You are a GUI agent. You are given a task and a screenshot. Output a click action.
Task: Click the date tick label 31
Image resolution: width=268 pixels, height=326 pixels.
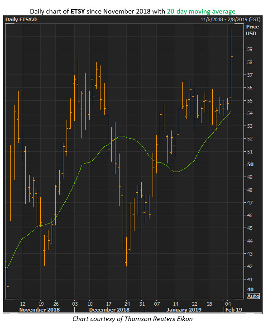click(142, 304)
